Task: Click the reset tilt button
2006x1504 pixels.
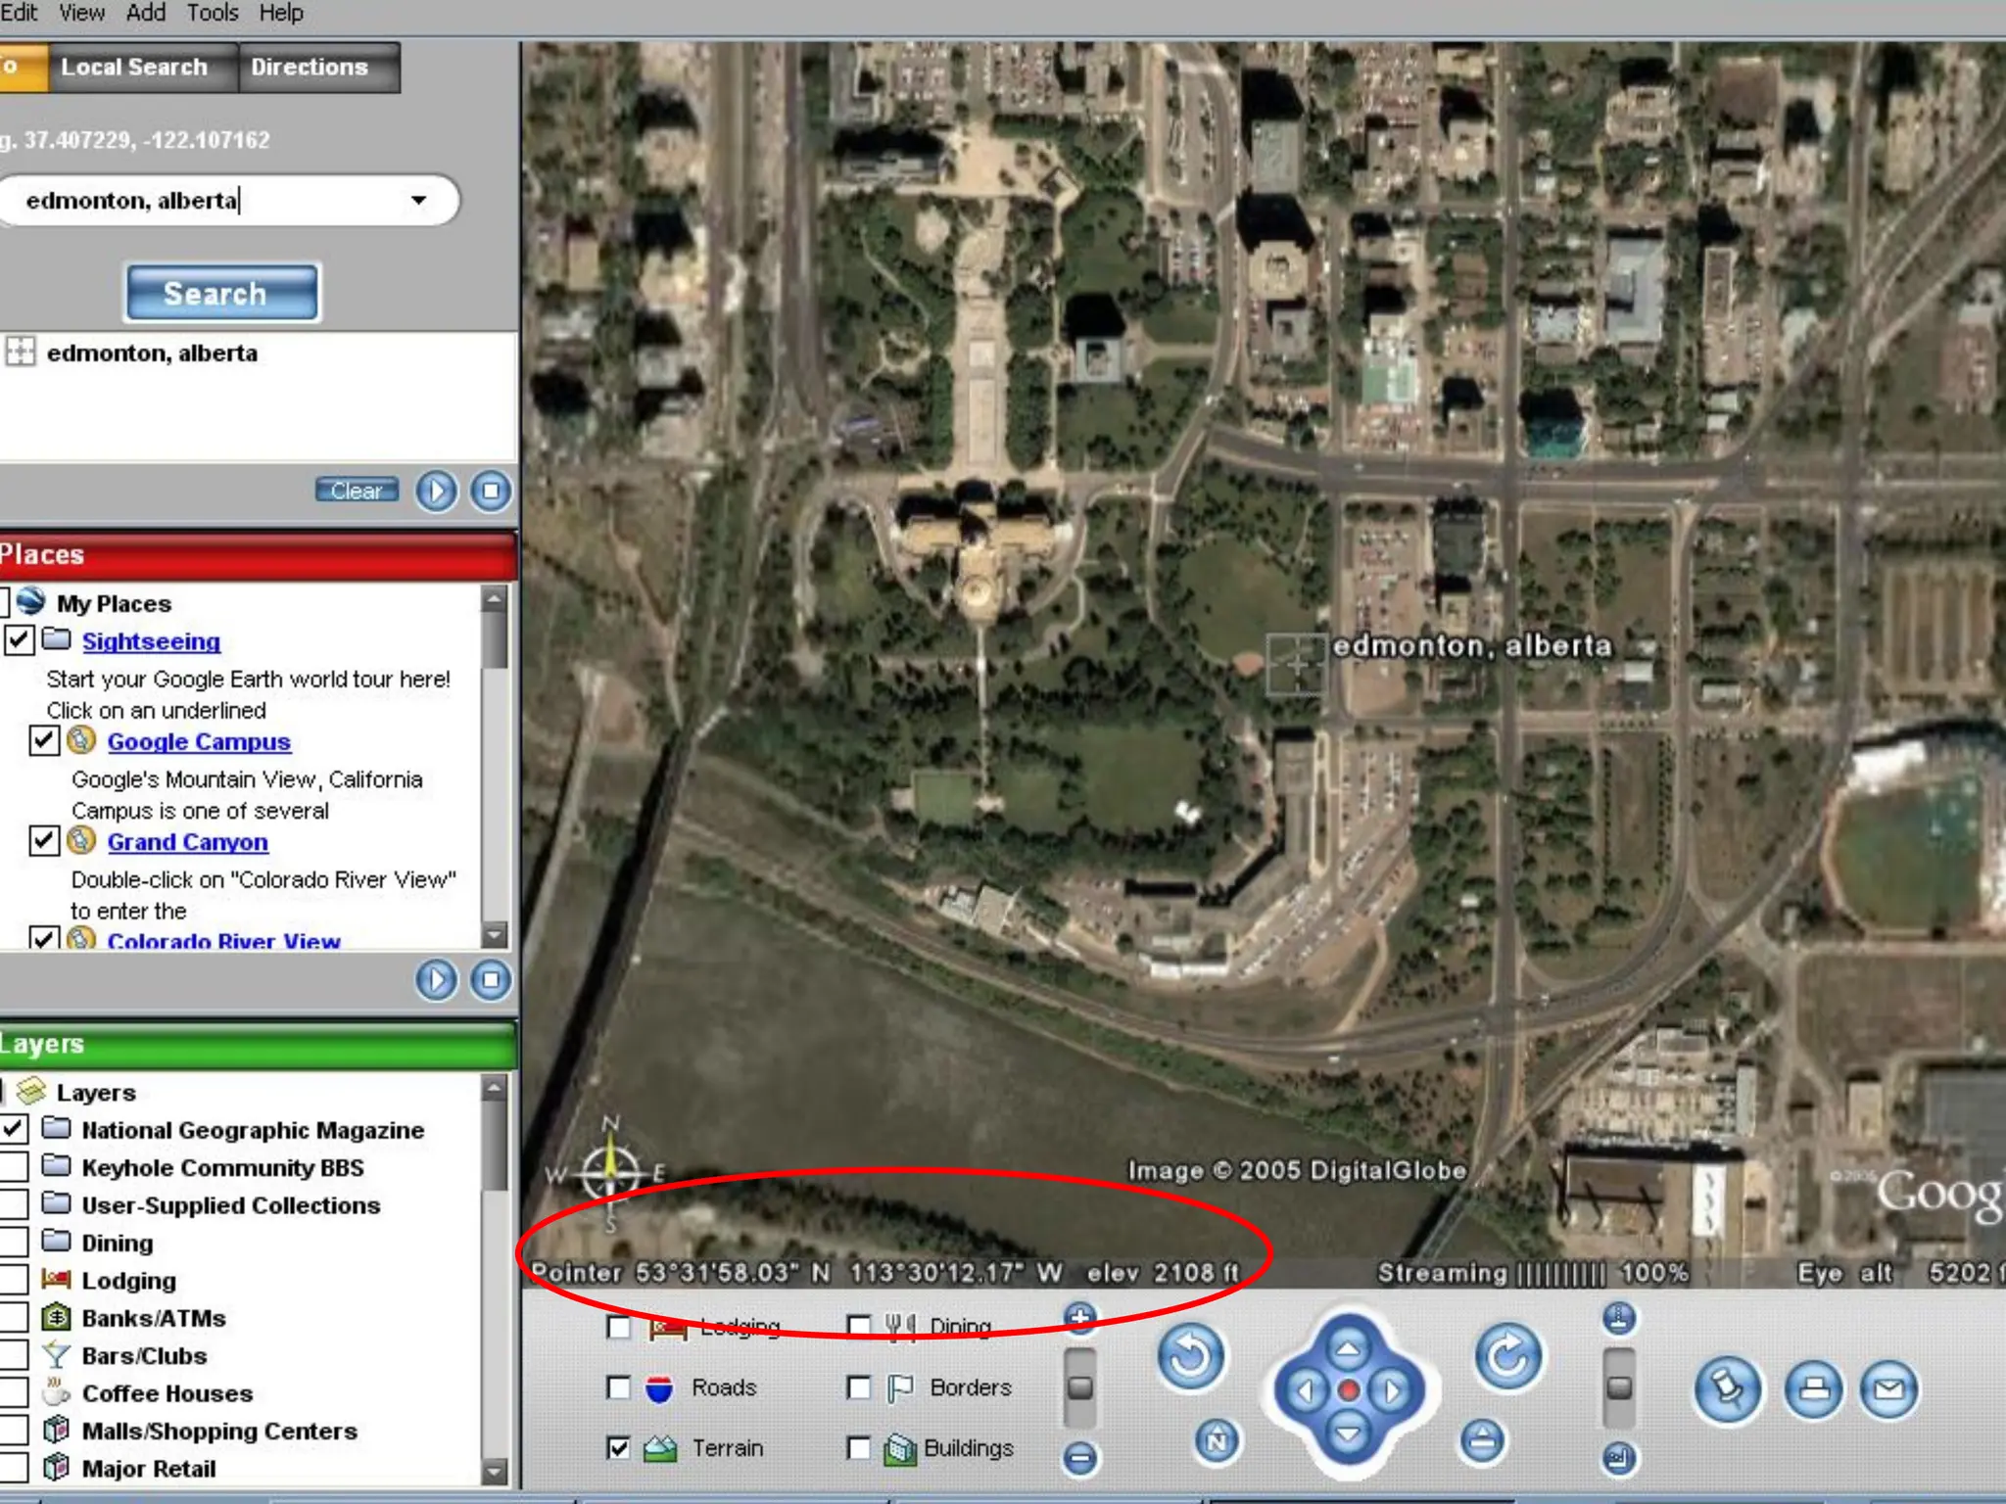Action: pyautogui.click(x=1482, y=1440)
